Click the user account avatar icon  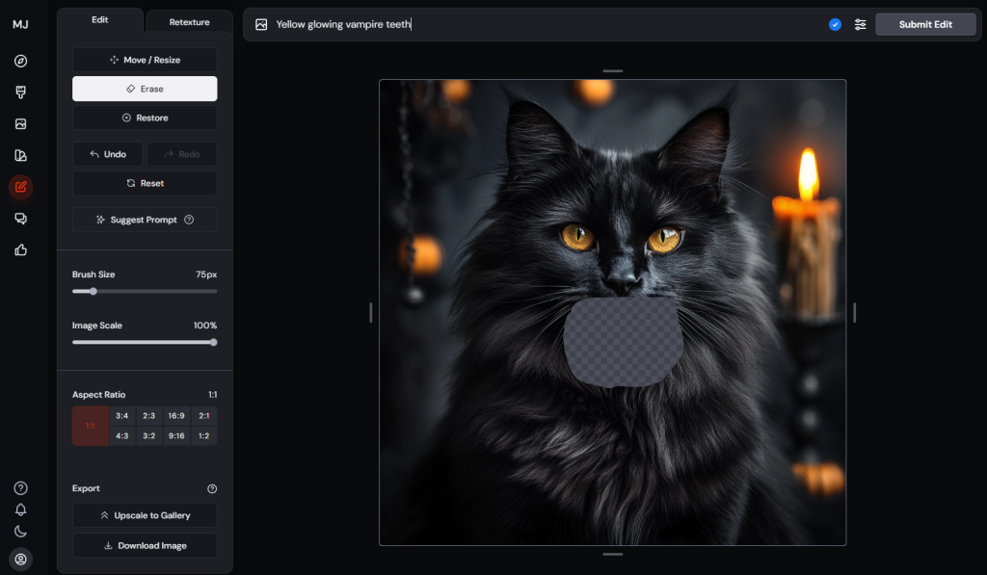20,559
